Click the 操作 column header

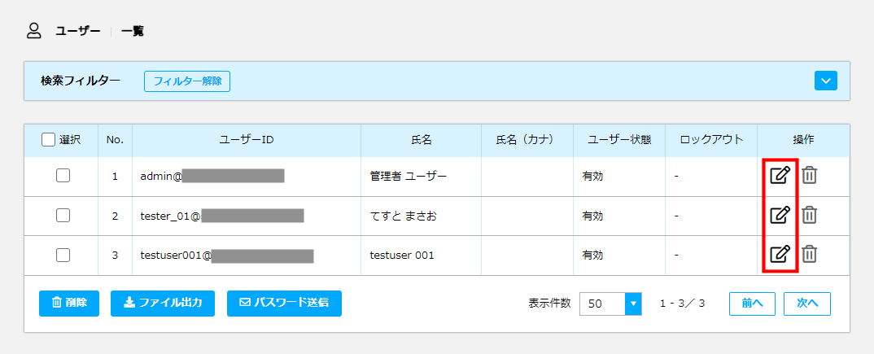point(803,140)
